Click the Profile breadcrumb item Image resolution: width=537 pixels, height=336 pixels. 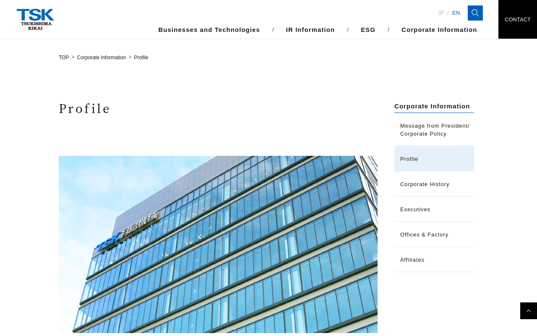point(141,58)
